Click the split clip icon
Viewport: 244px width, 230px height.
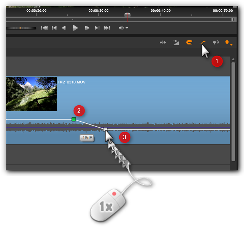(163, 42)
